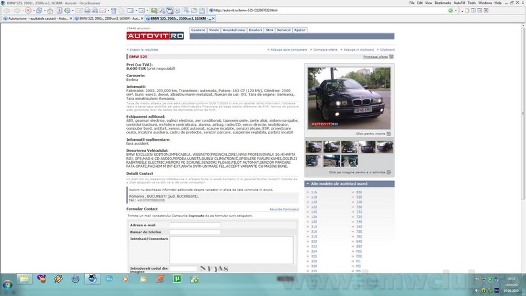Click the Print icon in toolbar
This screenshot has height=296, width=526.
[x=87, y=11]
